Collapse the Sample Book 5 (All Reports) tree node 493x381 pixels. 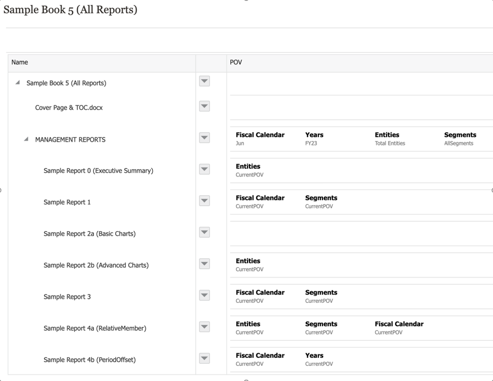click(18, 83)
